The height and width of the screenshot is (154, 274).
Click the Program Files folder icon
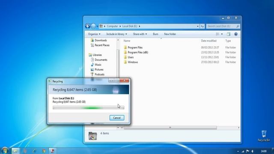[x=125, y=47]
